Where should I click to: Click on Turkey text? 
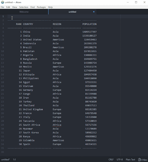point(27,102)
